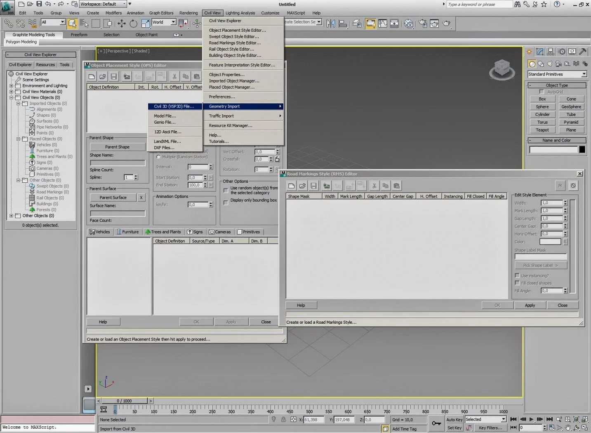This screenshot has height=433, width=591.
Task: Toggle Use instancing? checkbox
Action: click(x=517, y=275)
